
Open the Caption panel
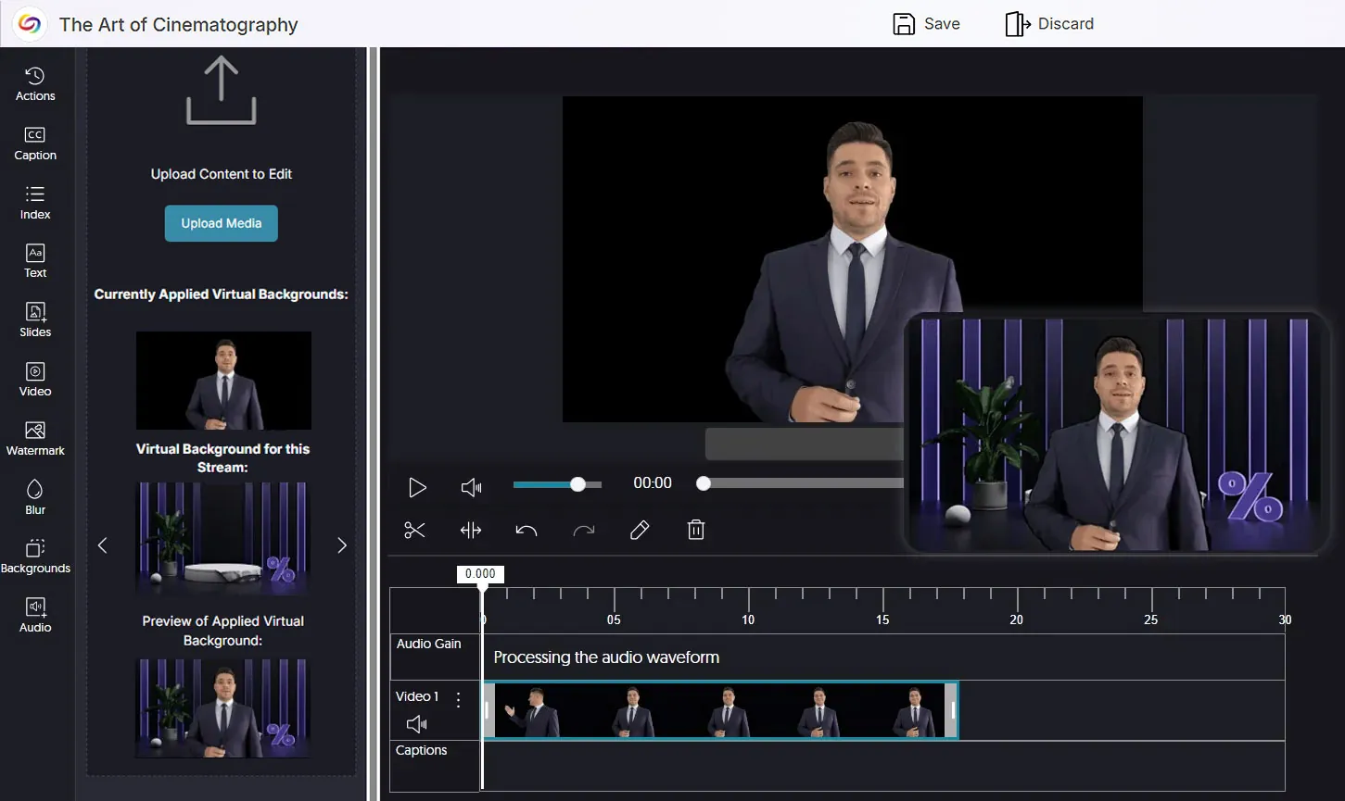[35, 144]
